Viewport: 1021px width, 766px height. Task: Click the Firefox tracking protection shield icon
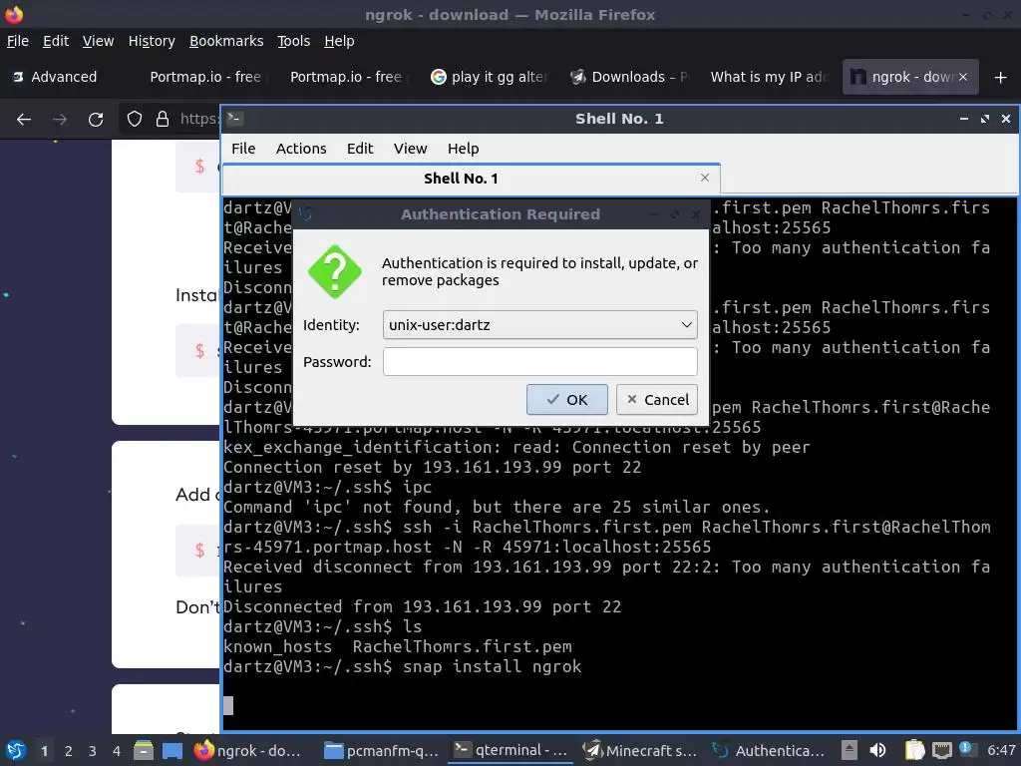click(x=135, y=120)
